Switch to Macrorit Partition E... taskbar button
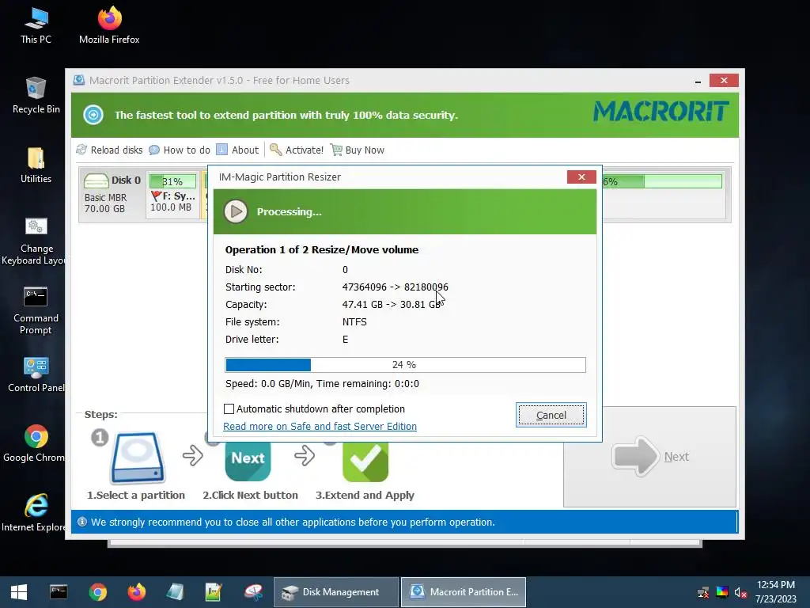The width and height of the screenshot is (810, 608). click(x=464, y=592)
